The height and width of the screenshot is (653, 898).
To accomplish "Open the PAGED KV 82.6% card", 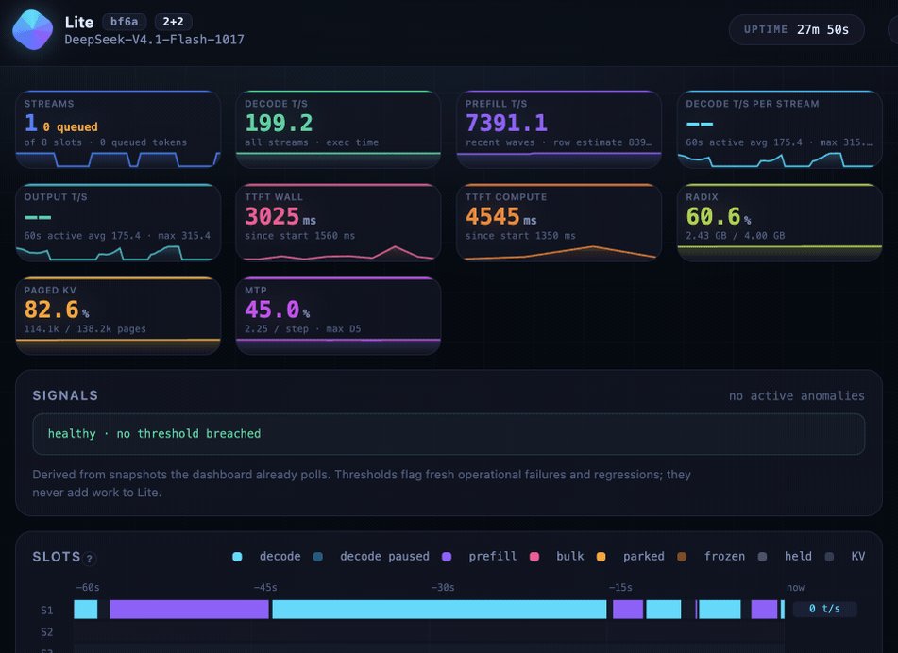I will [118, 316].
